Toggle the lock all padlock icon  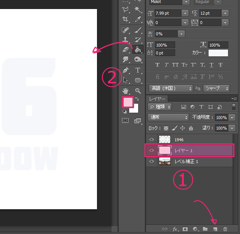coord(191,128)
